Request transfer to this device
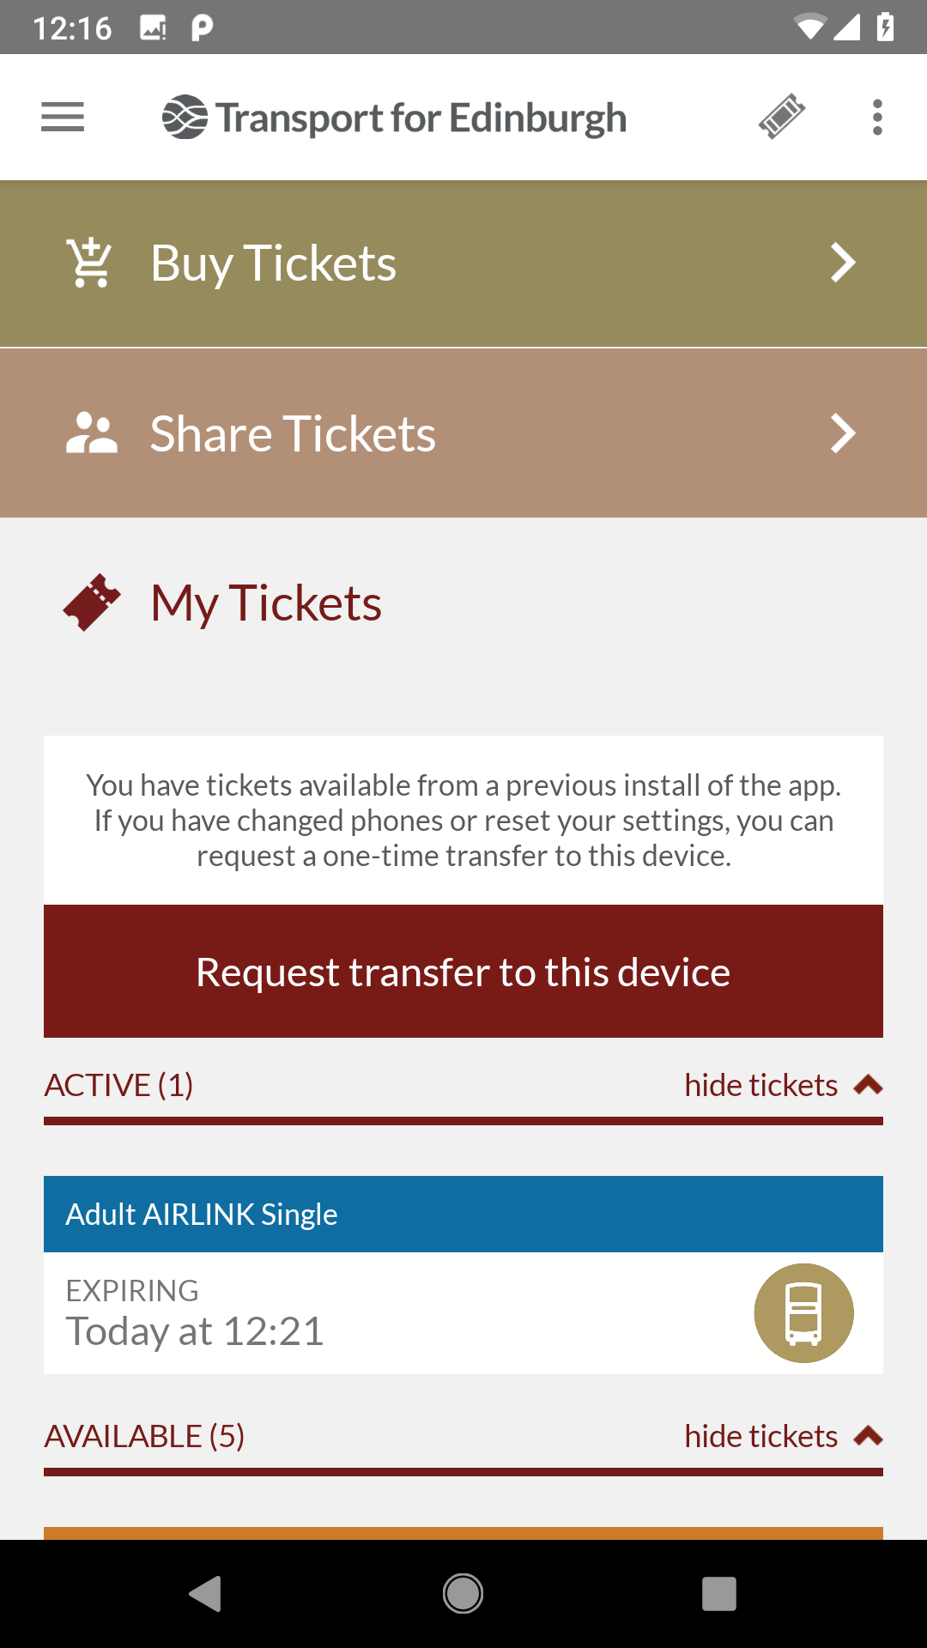 click(463, 972)
